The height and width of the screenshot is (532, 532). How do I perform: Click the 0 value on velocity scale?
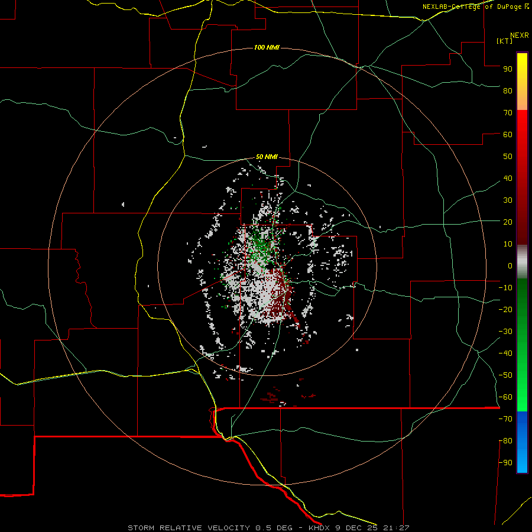[x=510, y=265]
